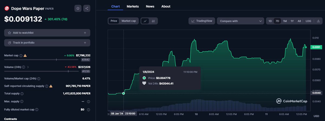Viewport: 325px width, 121px height.
Task: Click info icon next to $0 value
Action: (x=89, y=110)
